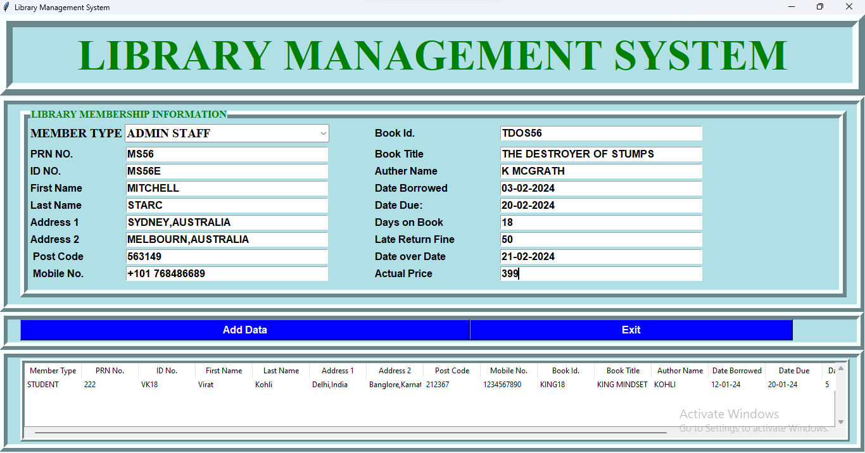Click the Book Title column header in table

622,371
